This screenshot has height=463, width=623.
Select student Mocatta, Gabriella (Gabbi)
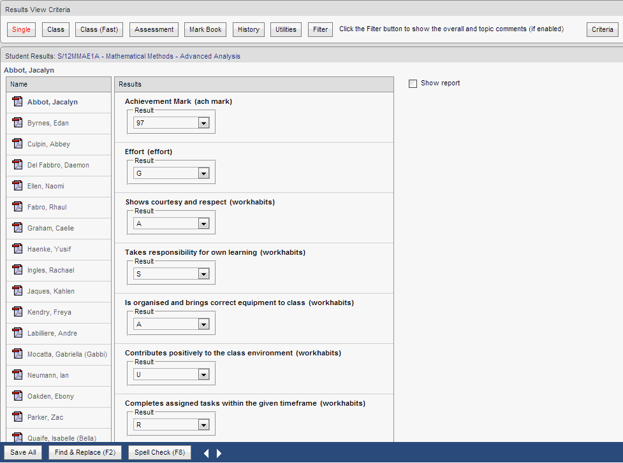coord(67,354)
